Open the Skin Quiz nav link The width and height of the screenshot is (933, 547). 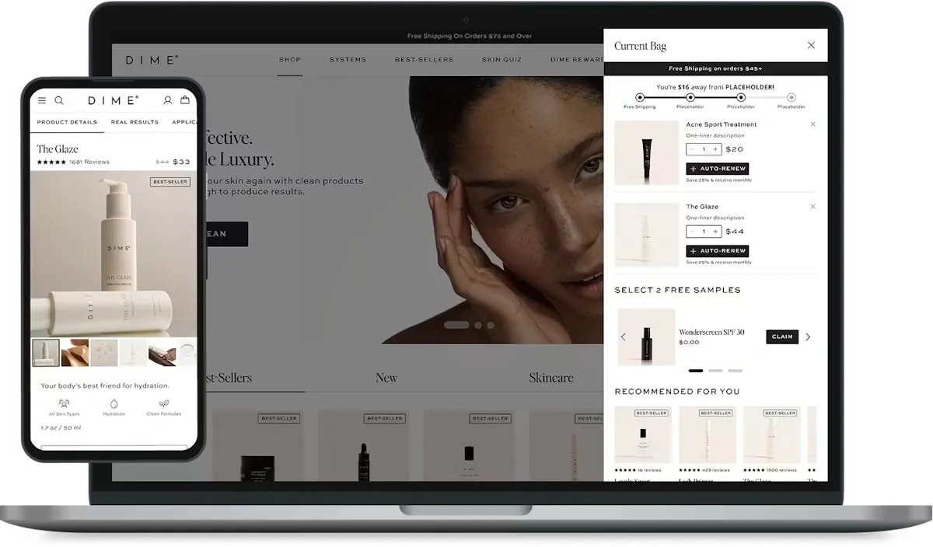tap(501, 60)
